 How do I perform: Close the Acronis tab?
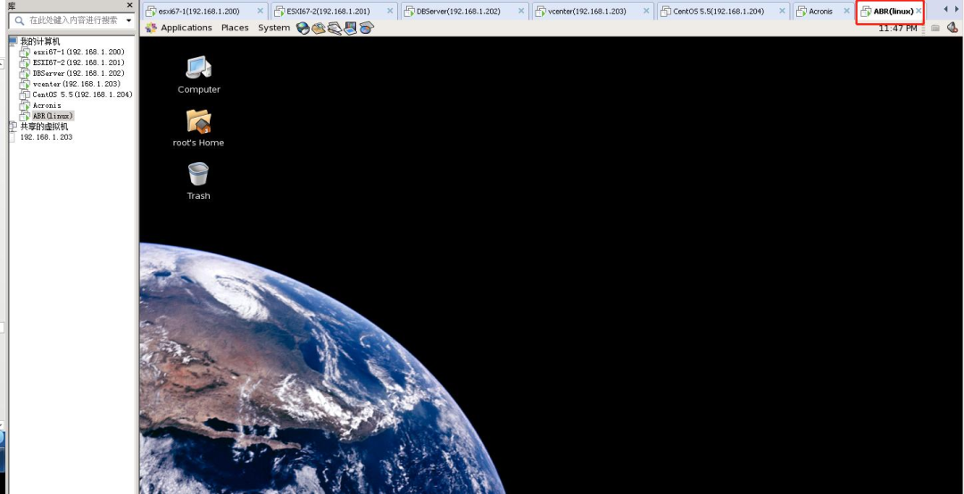pos(846,11)
